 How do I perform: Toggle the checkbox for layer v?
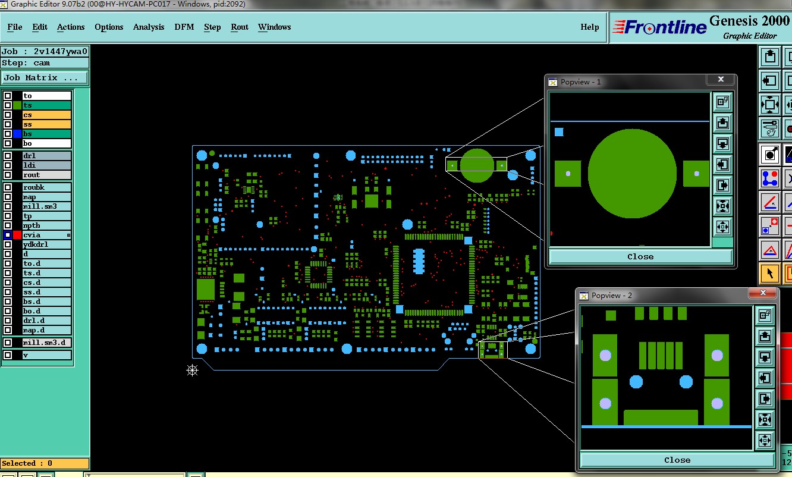[x=8, y=355]
